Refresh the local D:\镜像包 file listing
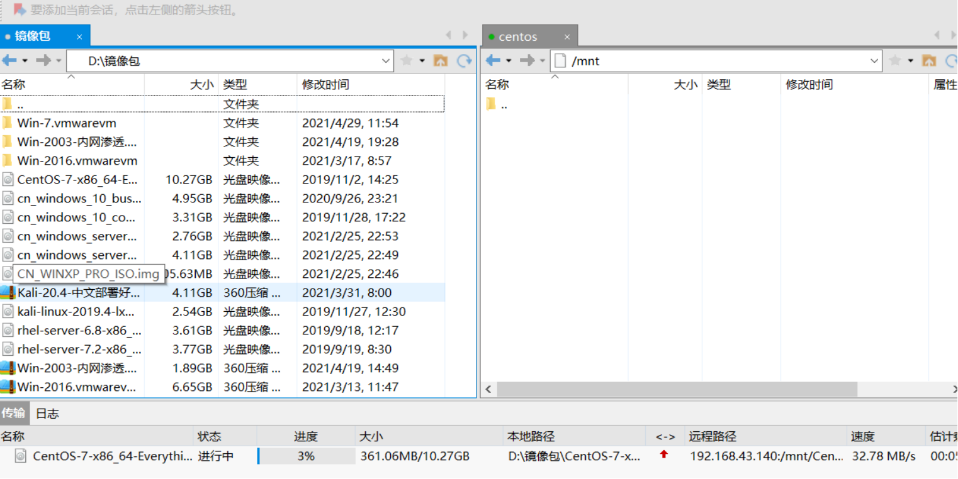This screenshot has height=479, width=958. click(x=465, y=60)
